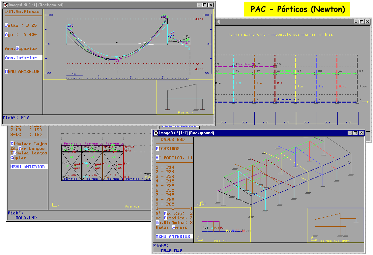Select Arm.Superior reinforcement option
This screenshot has width=373, height=255.
tap(21, 48)
